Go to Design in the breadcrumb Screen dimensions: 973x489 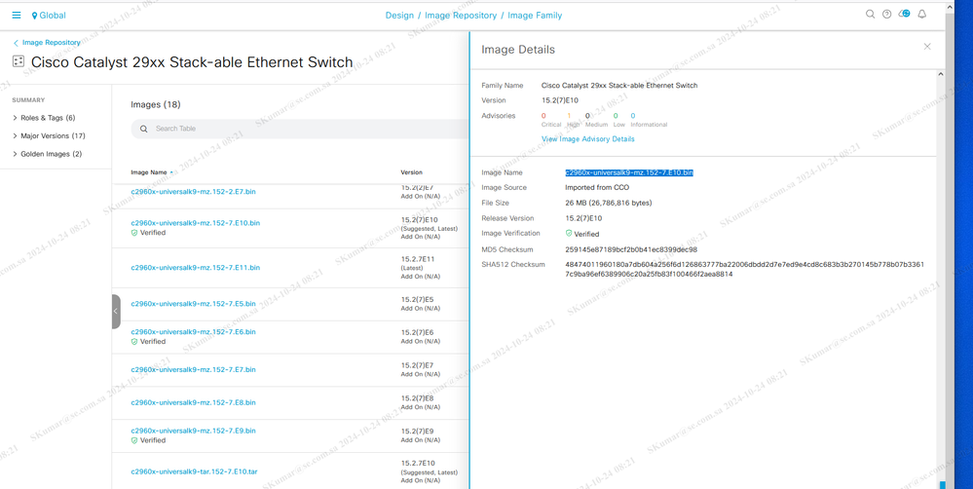(x=399, y=16)
